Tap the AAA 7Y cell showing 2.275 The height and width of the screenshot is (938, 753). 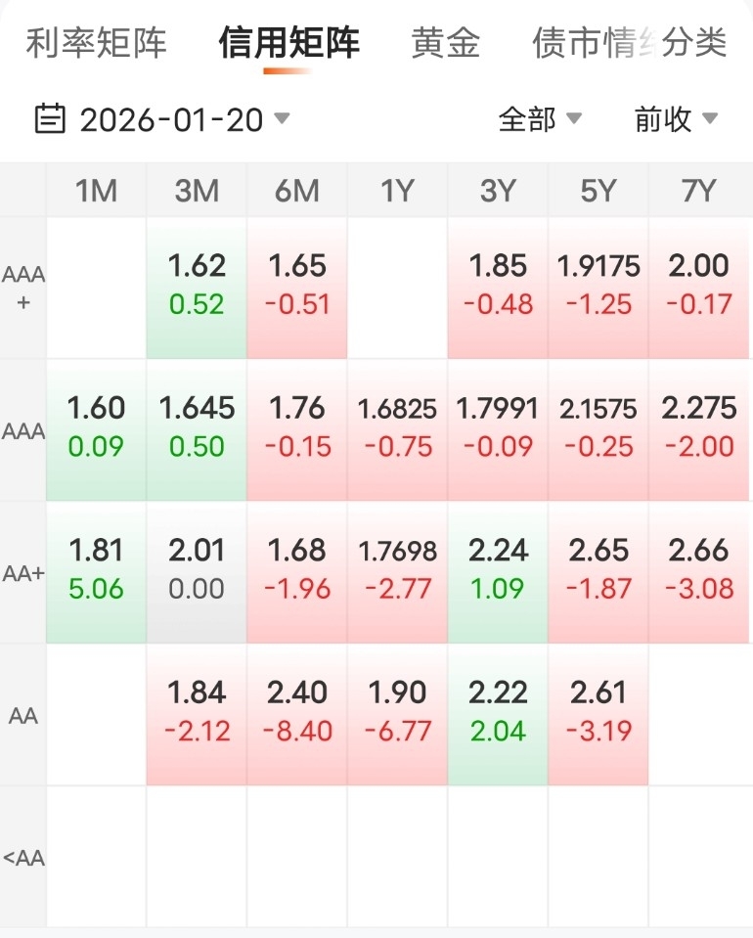(x=699, y=428)
